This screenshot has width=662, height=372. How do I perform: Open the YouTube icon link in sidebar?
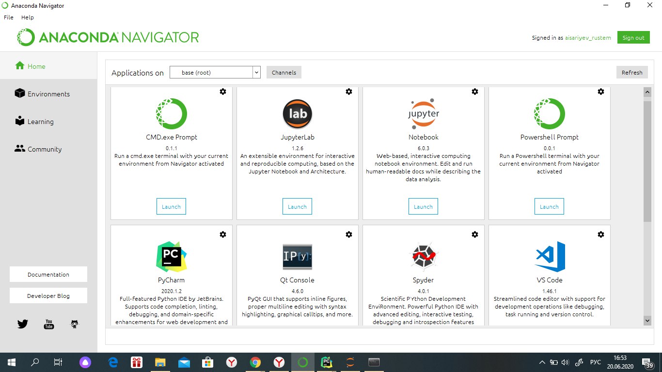click(x=49, y=324)
